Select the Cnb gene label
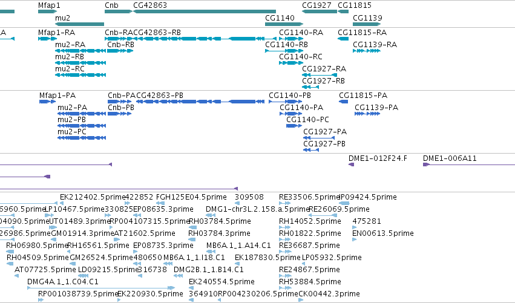This screenshot has width=515, height=303. pyautogui.click(x=112, y=5)
